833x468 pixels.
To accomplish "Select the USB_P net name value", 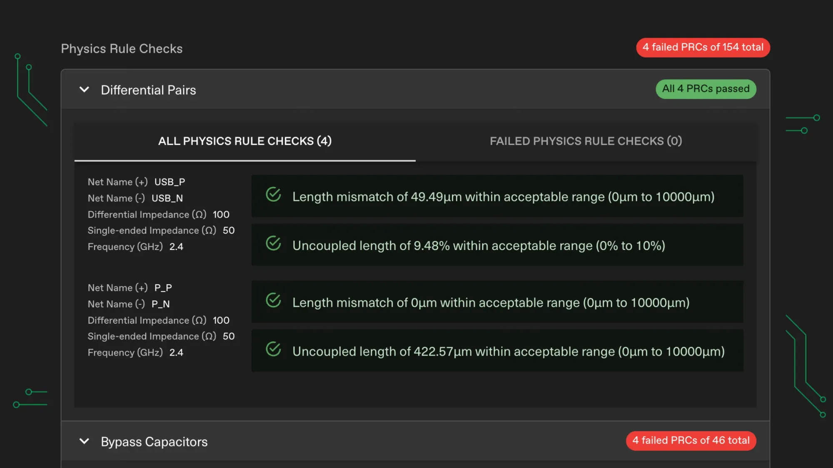I will point(170,182).
